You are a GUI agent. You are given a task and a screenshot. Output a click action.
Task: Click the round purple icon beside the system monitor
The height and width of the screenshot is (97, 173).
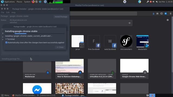(45, 2)
